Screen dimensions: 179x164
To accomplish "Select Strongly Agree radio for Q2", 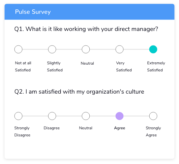I will click(x=153, y=116).
